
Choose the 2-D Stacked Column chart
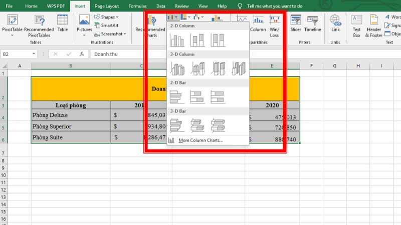[197, 39]
